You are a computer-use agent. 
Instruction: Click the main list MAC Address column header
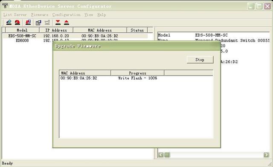[x=100, y=30]
